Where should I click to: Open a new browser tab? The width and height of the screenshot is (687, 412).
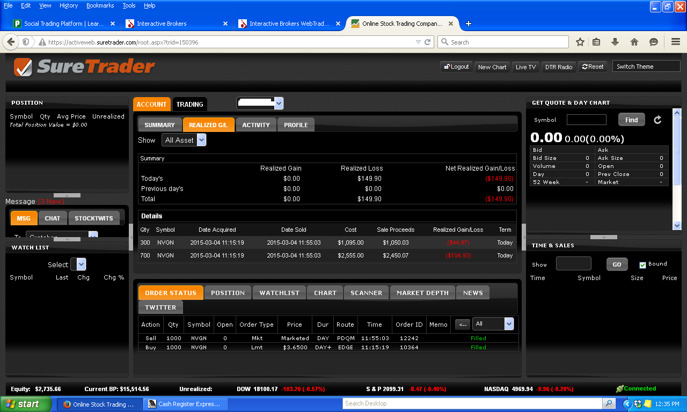pyautogui.click(x=469, y=24)
